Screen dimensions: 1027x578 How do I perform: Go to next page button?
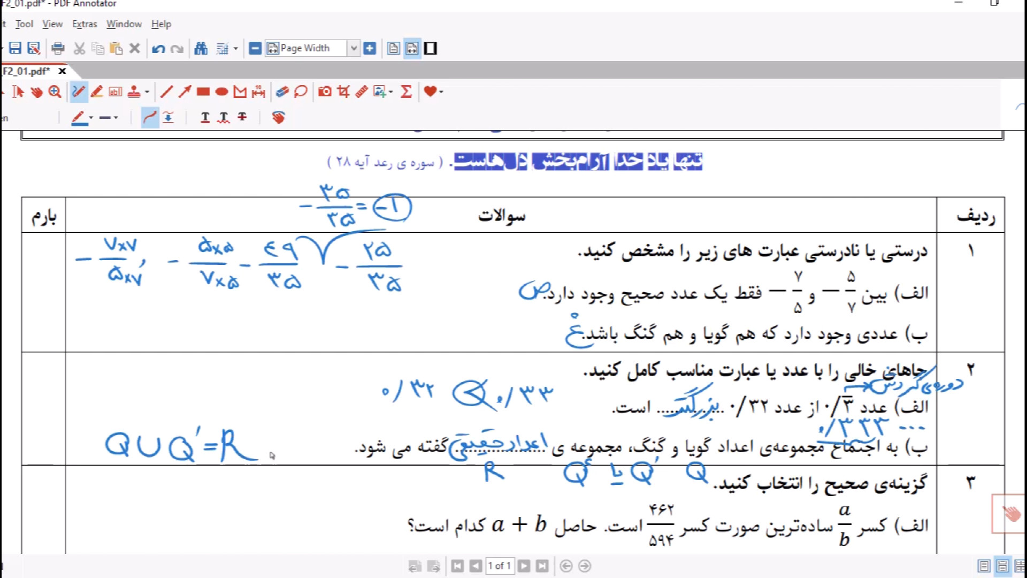(524, 566)
